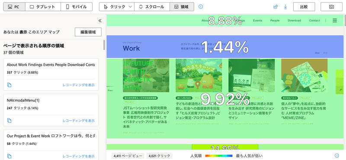Image resolution: width=346 pixels, height=160 pixels.
Task: Click the 9.92% projects region overlay
Action: (x=225, y=99)
